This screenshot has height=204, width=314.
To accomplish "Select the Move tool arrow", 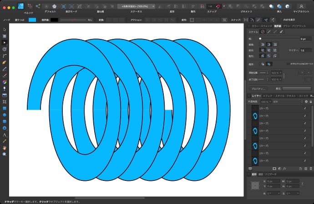I will tap(5, 29).
